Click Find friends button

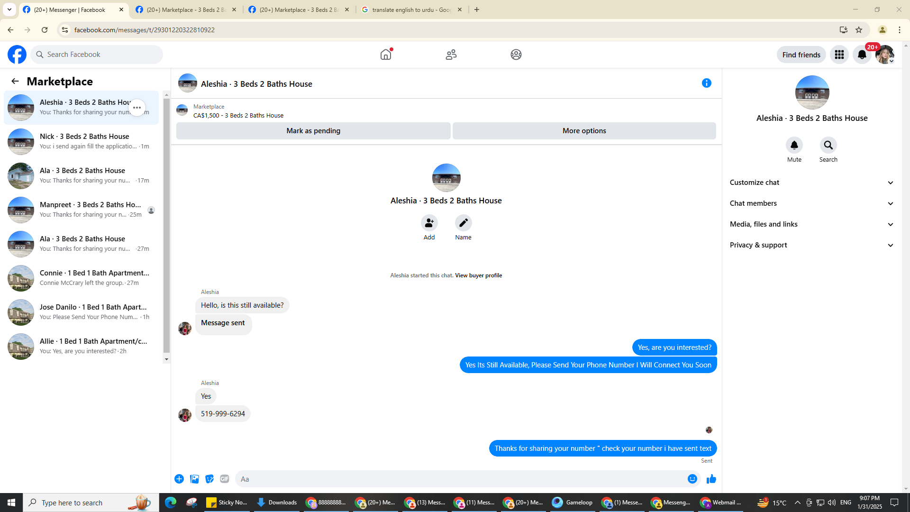[x=801, y=55]
